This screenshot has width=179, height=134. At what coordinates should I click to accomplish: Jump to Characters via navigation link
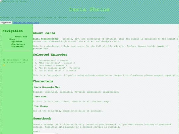click(x=18, y=44)
